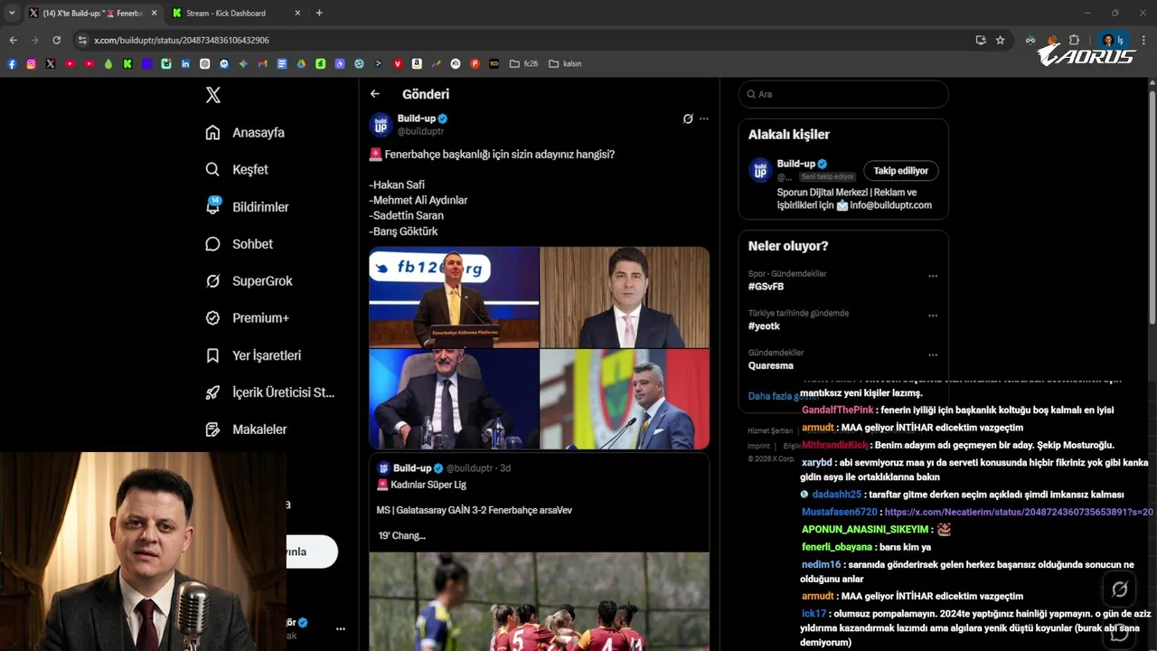Open the Chrome three-dot menu
This screenshot has height=651, width=1157.
(x=1143, y=40)
